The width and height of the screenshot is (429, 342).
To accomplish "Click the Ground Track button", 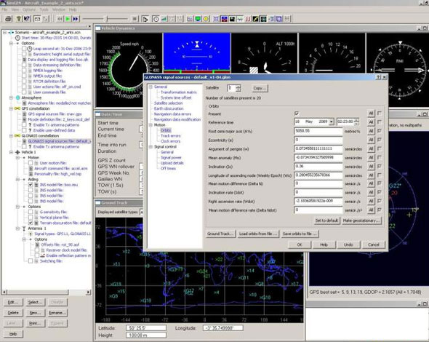I will click(220, 234).
